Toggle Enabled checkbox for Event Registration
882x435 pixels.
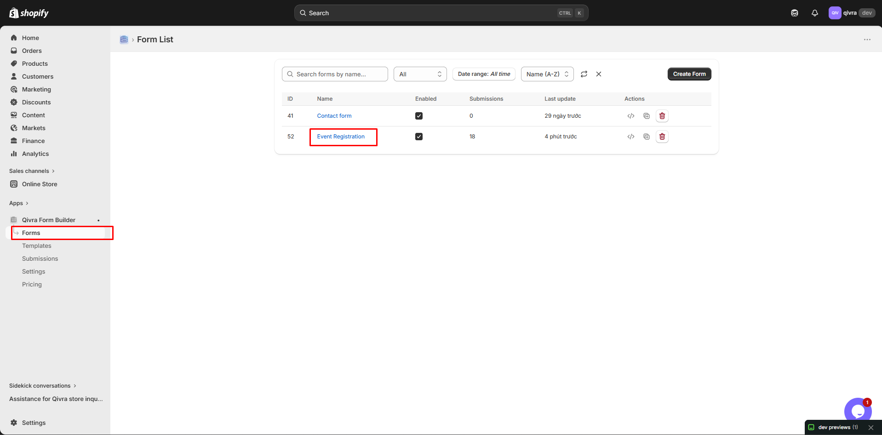(x=419, y=137)
